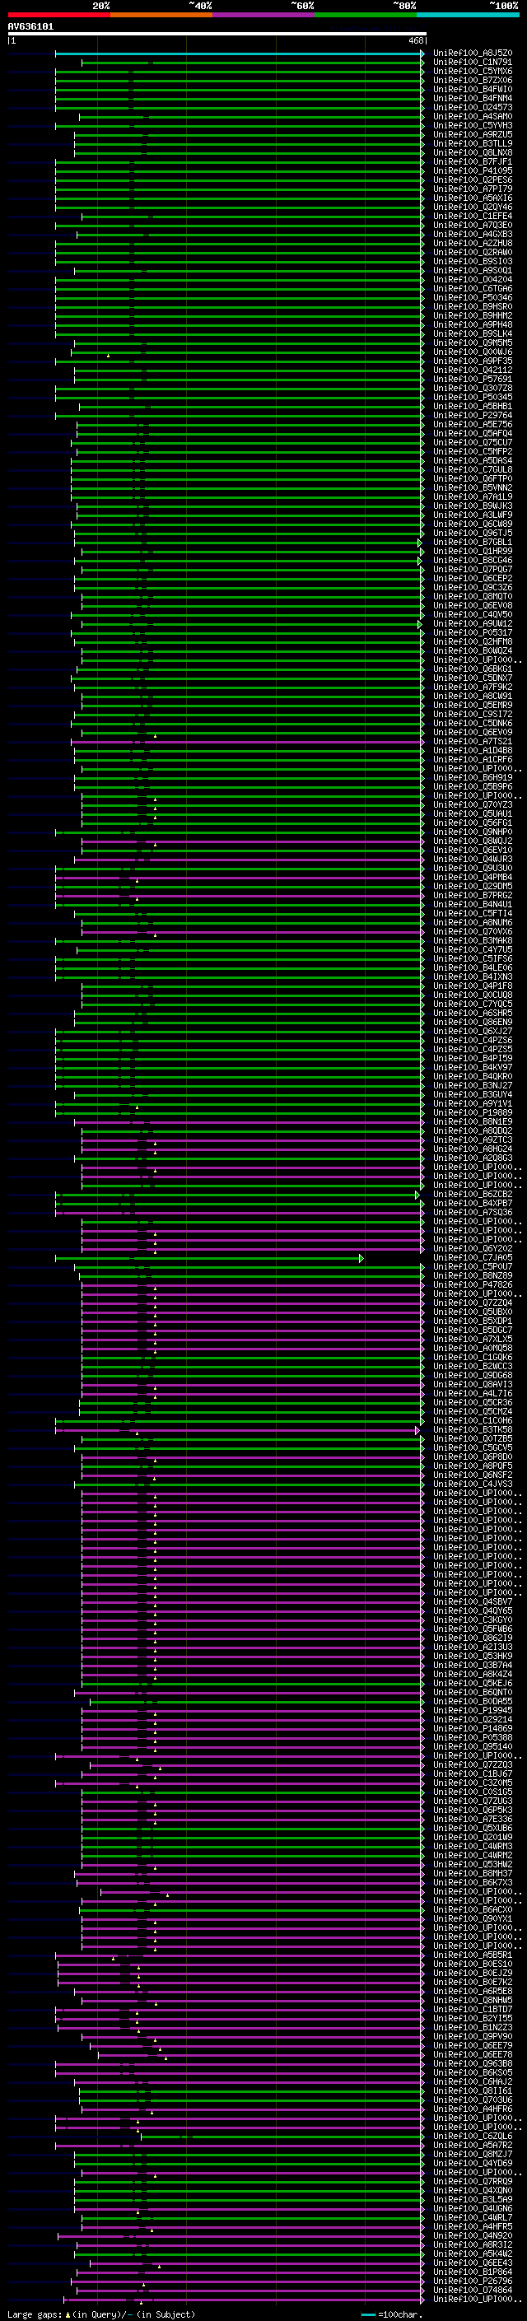Click the short green alignment bar of C7JA05

(209, 1258)
